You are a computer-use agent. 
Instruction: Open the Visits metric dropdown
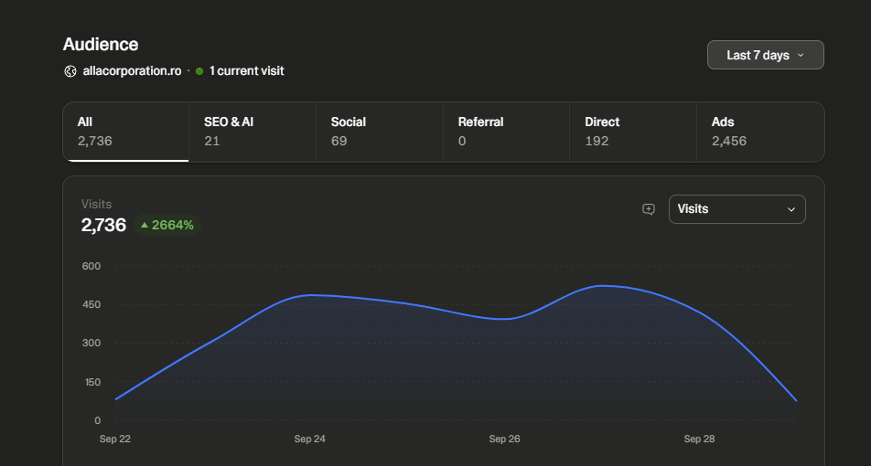[737, 209]
